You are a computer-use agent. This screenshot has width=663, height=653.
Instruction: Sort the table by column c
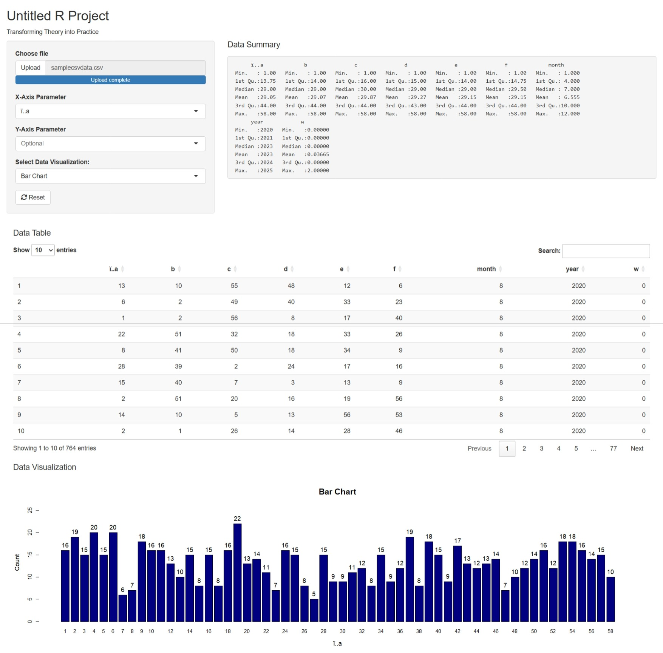232,269
